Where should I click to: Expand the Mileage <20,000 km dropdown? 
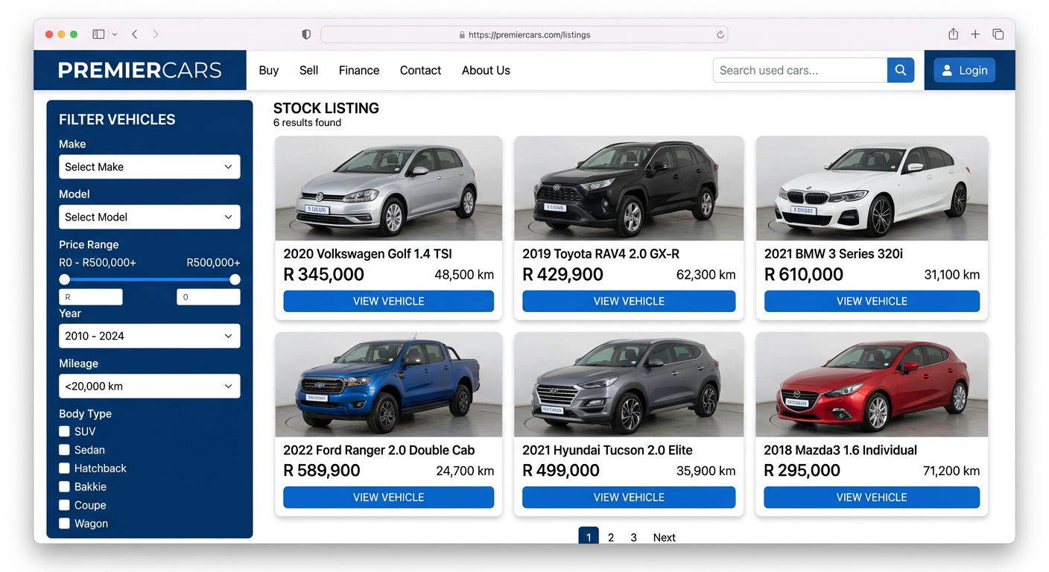click(150, 386)
